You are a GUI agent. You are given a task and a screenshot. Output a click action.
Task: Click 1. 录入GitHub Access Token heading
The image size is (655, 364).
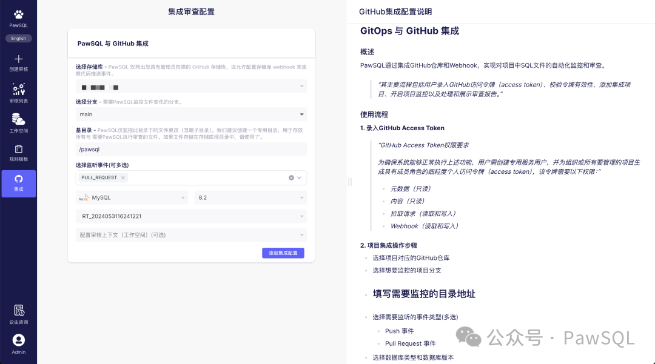(402, 128)
